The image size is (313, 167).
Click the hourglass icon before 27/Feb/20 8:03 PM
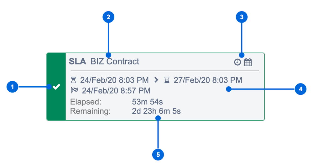coord(167,80)
